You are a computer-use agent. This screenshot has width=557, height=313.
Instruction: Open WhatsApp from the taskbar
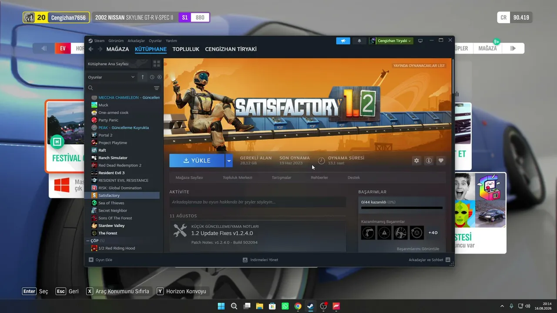pos(285,306)
